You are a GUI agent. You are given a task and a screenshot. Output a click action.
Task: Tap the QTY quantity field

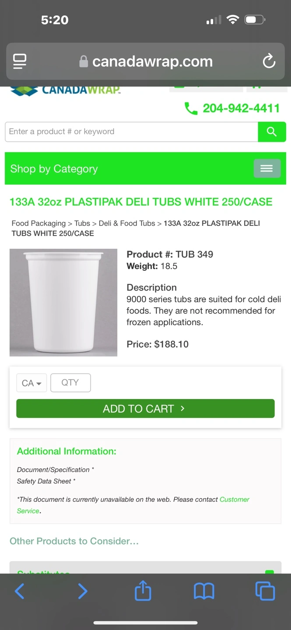pyautogui.click(x=70, y=383)
